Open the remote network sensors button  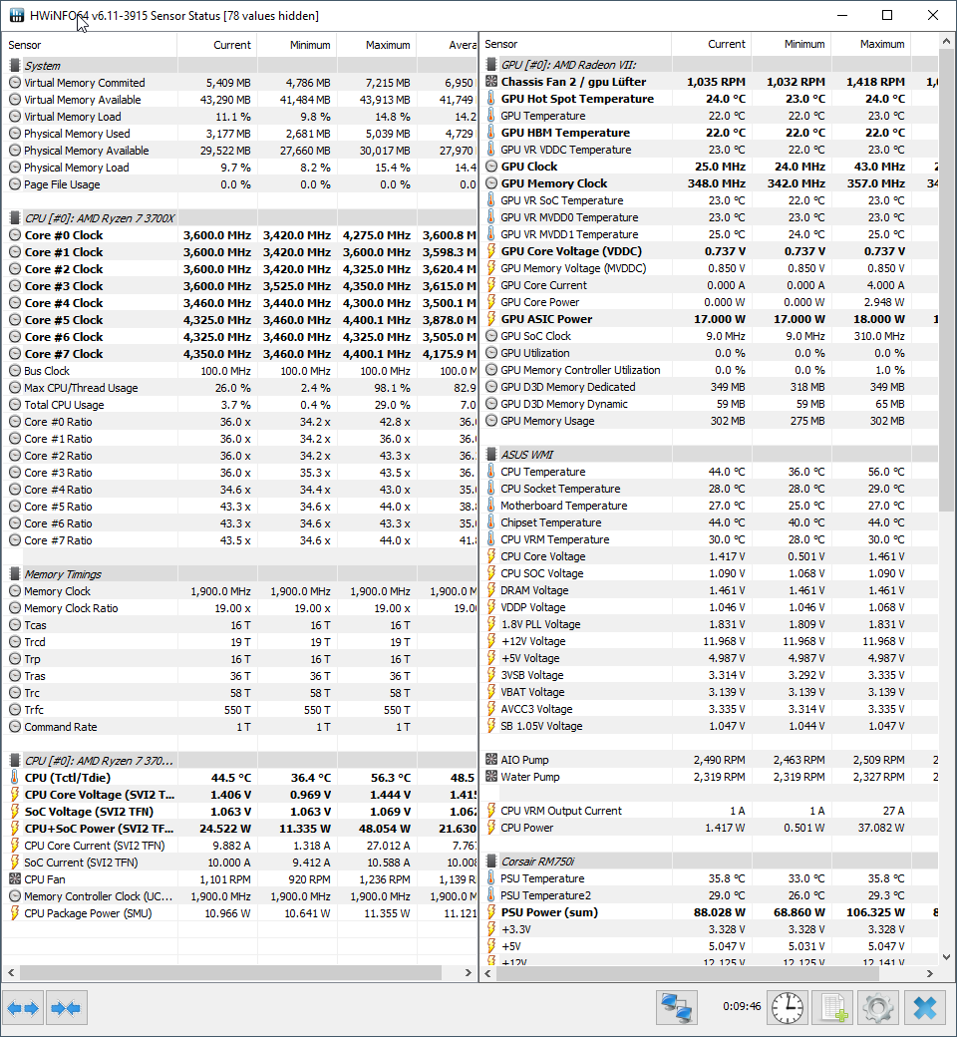(677, 1008)
